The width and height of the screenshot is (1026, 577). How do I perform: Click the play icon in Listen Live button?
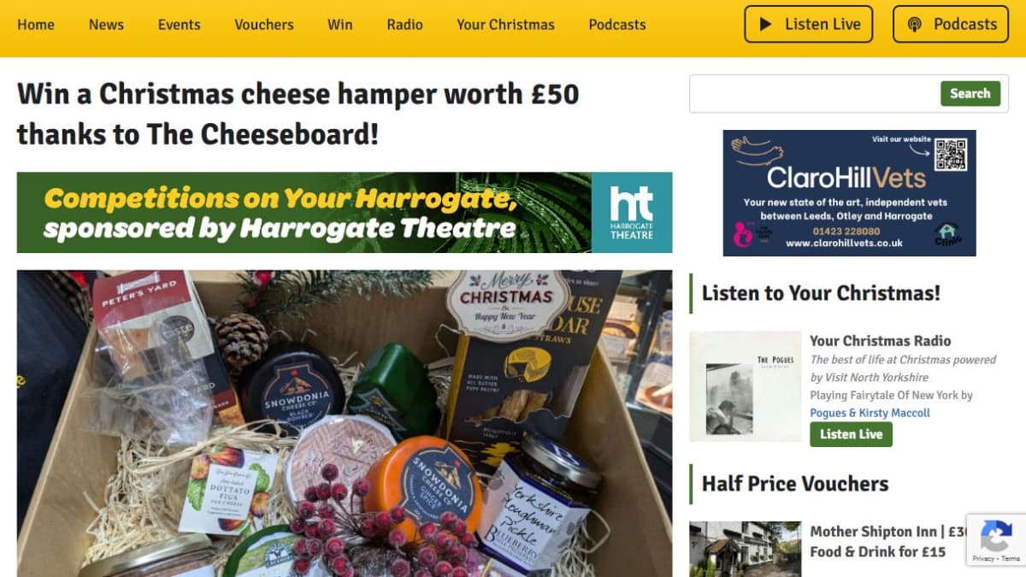click(766, 25)
